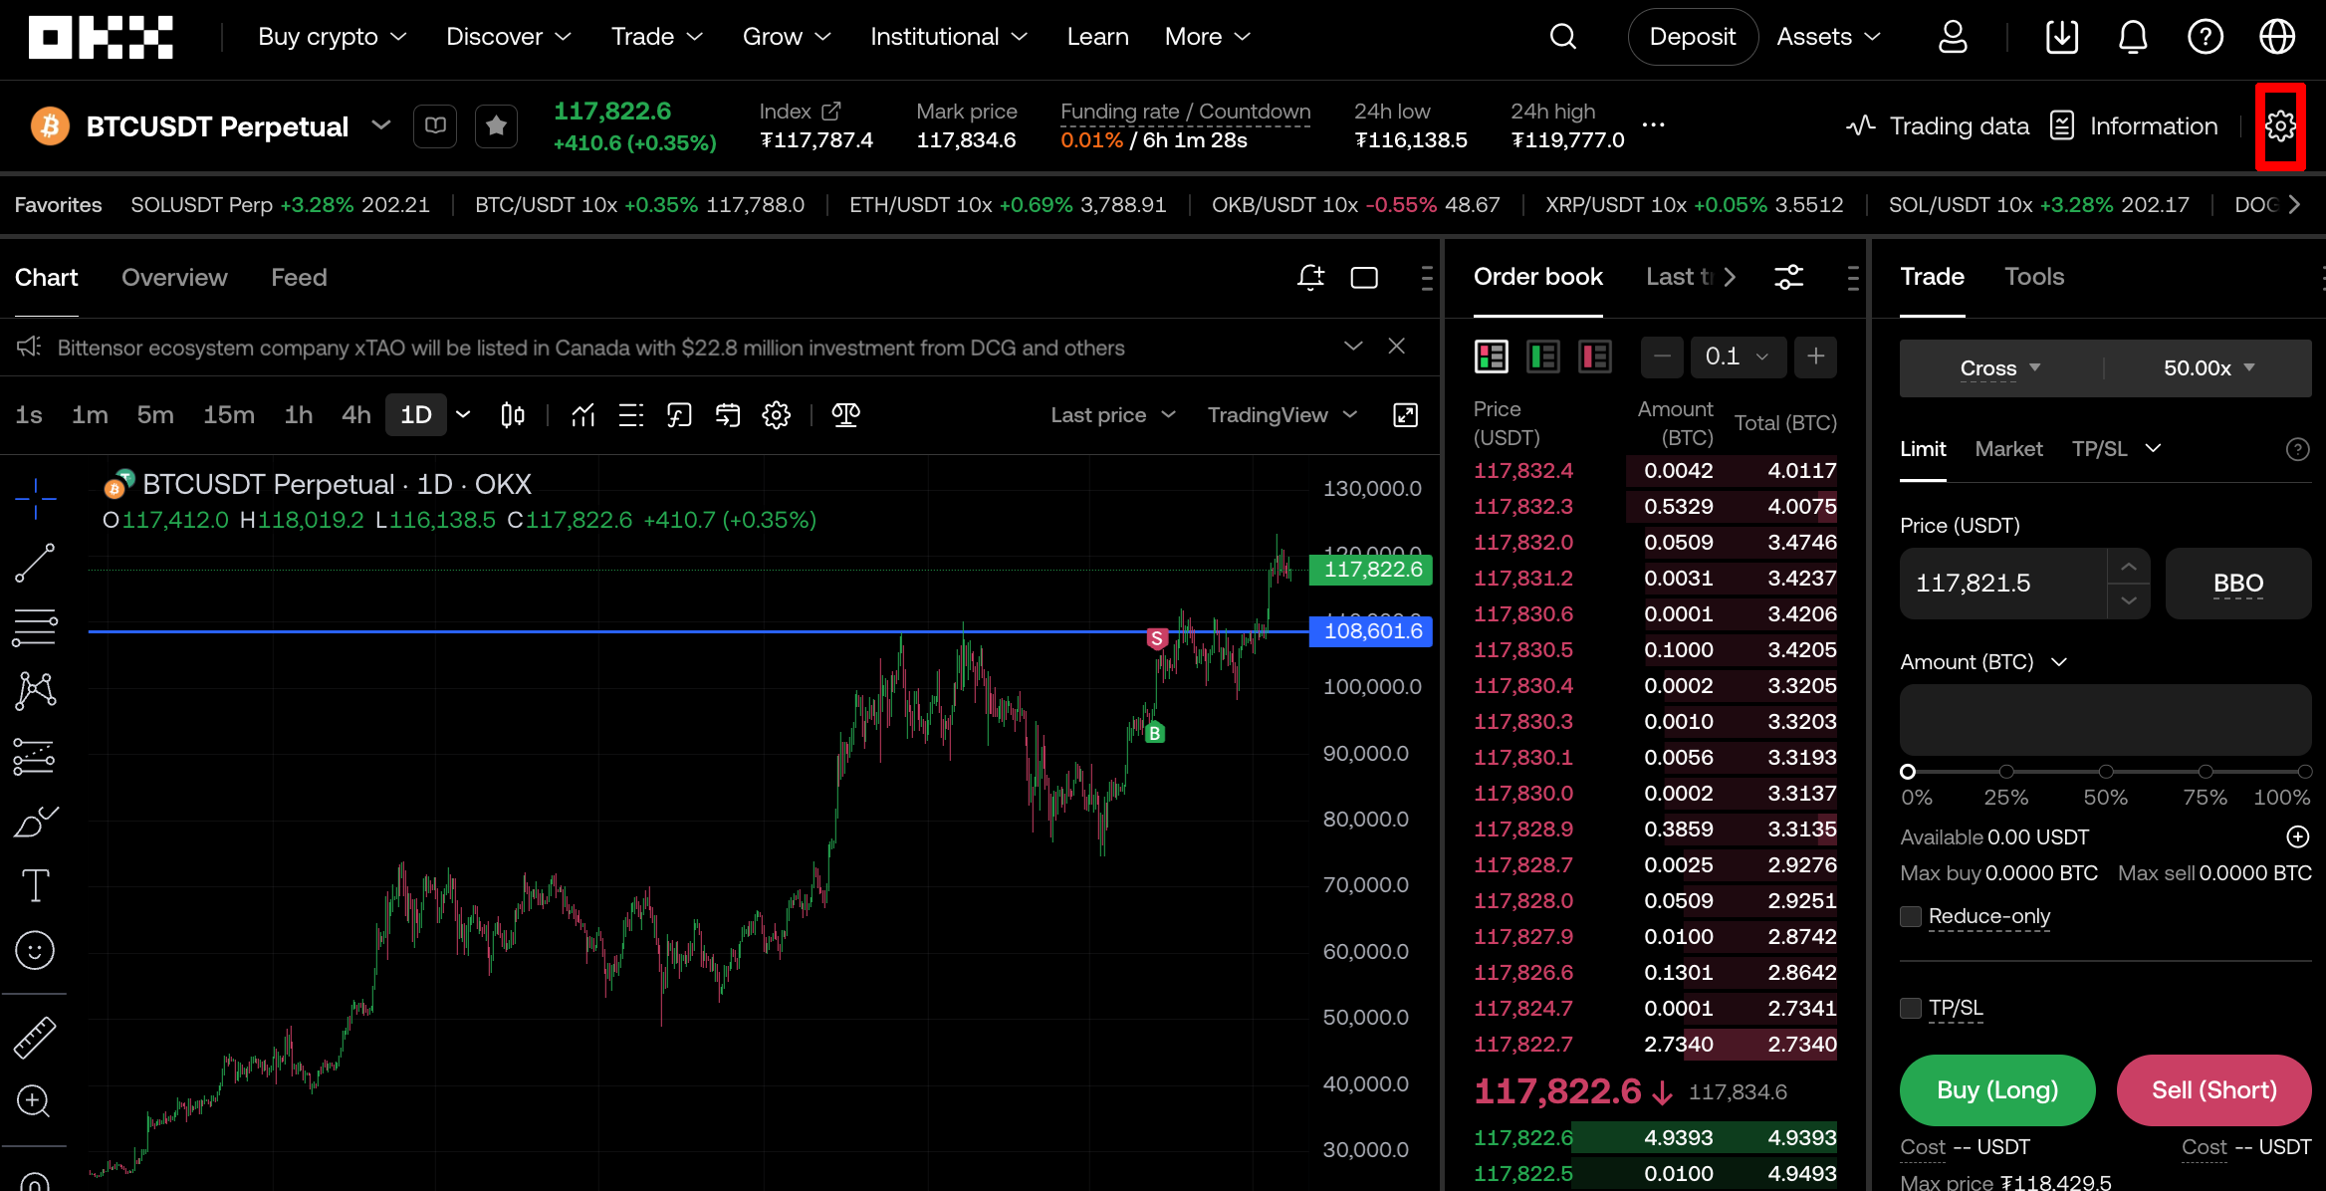Open chart settings gear in toolbar

[x=776, y=415]
